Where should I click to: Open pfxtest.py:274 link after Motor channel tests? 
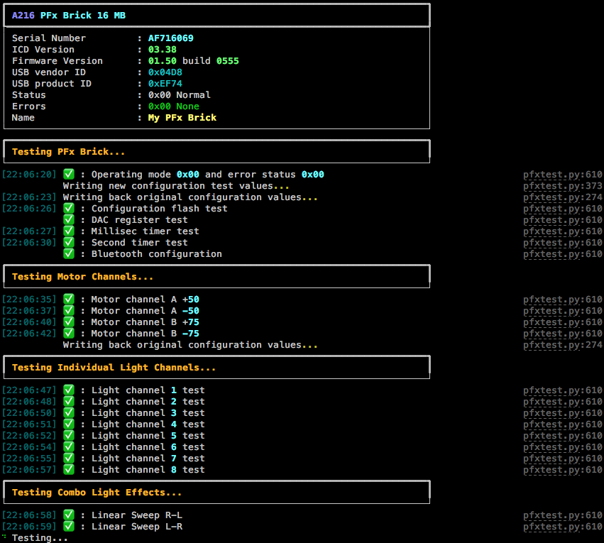562,345
